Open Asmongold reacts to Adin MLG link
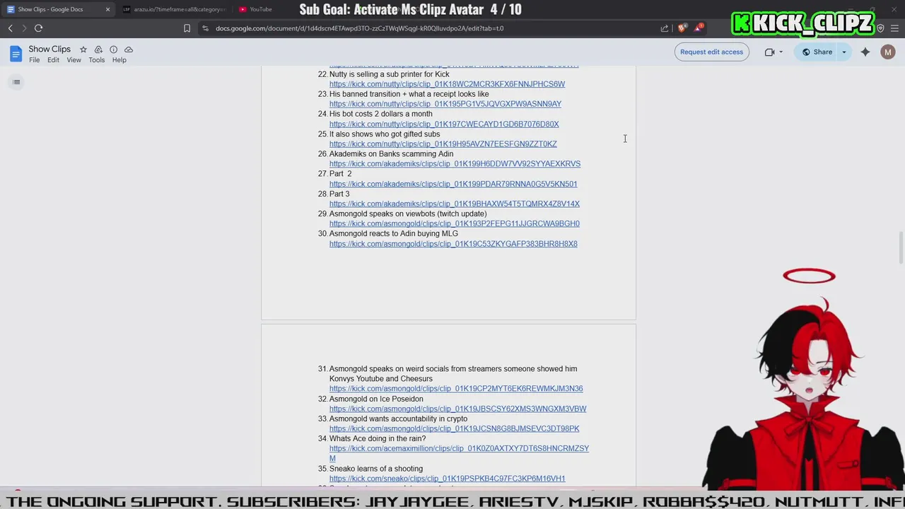This screenshot has height=509, width=905. (453, 244)
